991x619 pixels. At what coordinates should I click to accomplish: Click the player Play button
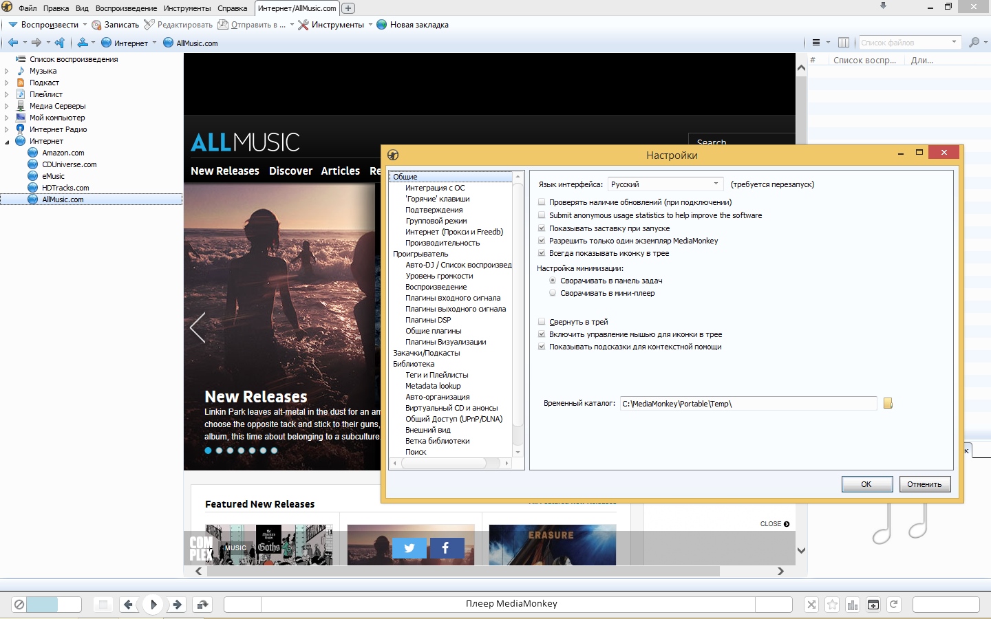[153, 605]
